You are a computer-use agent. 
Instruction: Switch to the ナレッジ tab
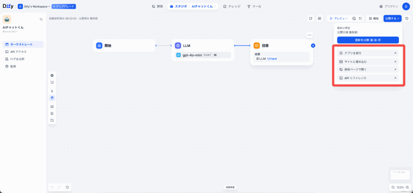[x=232, y=6]
